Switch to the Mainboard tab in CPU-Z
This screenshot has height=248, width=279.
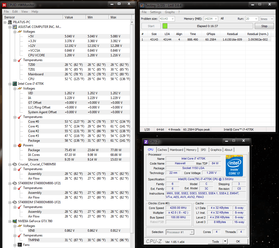tap(177, 150)
